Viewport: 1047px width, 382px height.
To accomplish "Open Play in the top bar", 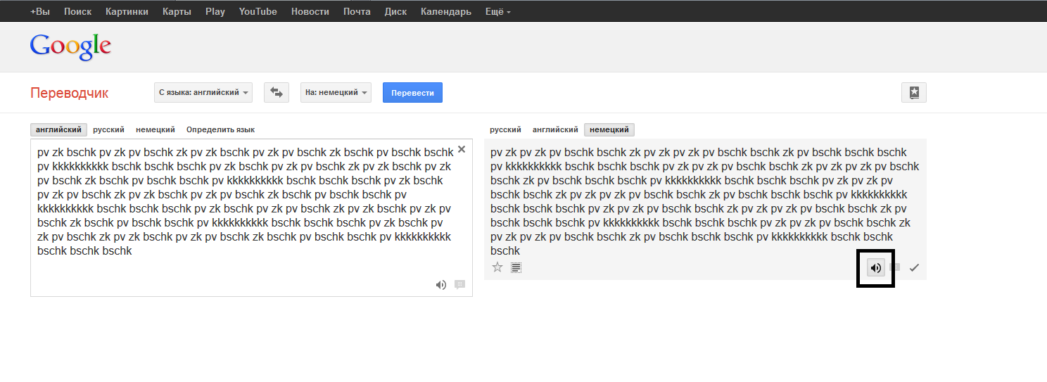I will click(215, 11).
